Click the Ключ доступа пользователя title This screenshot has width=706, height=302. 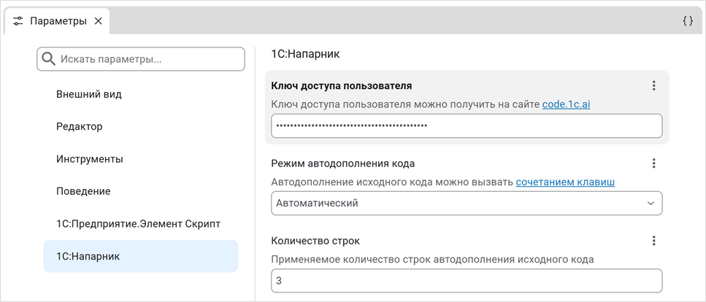(x=342, y=85)
